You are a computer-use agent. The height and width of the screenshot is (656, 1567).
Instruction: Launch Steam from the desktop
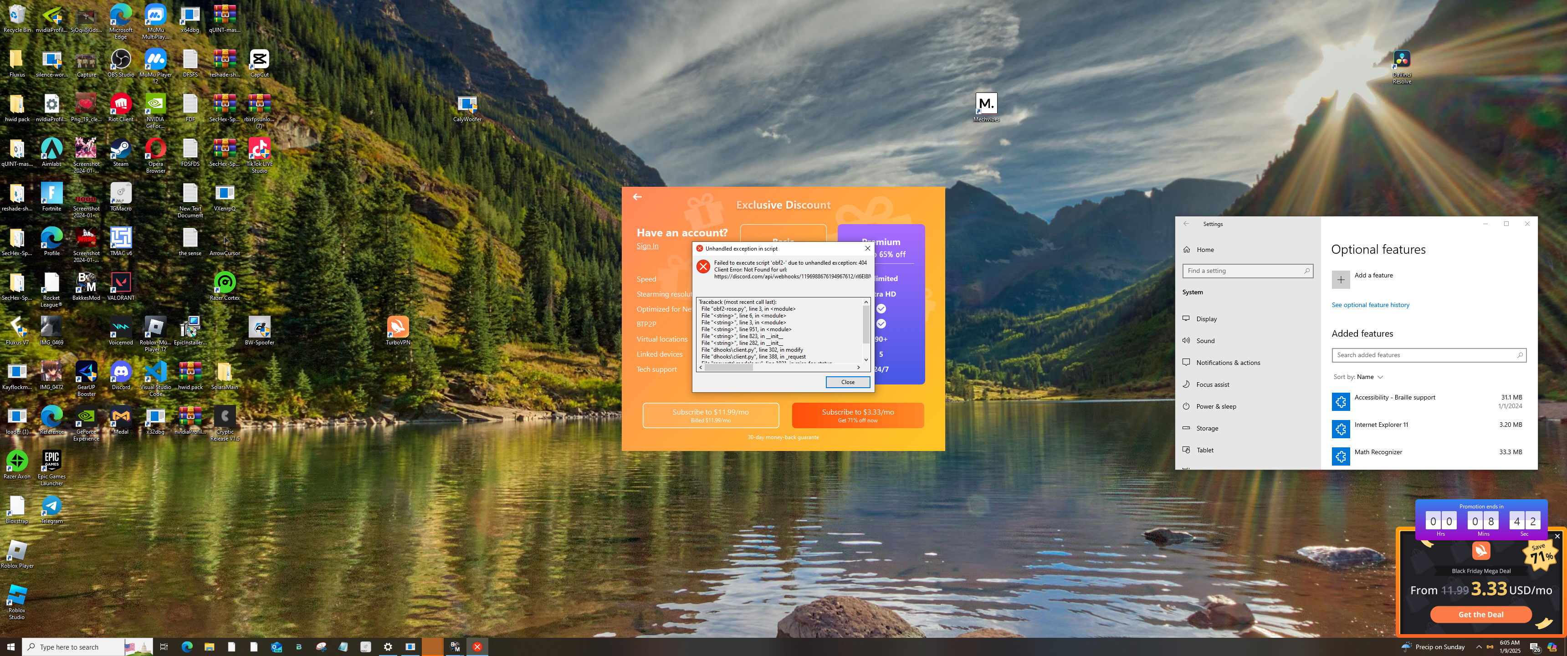[x=120, y=149]
